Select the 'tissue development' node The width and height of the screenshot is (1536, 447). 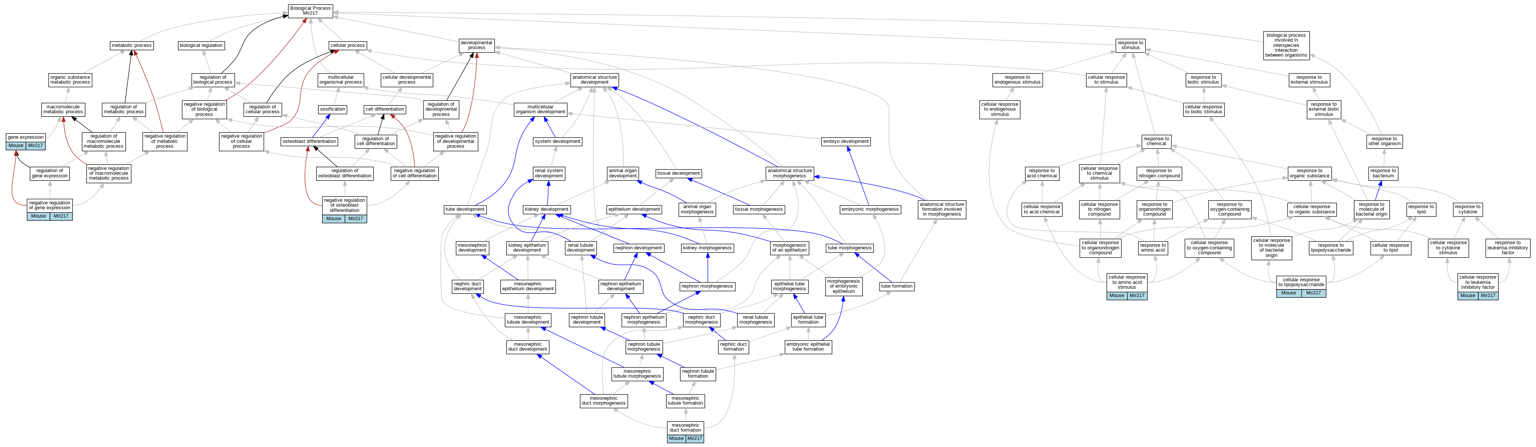point(678,174)
